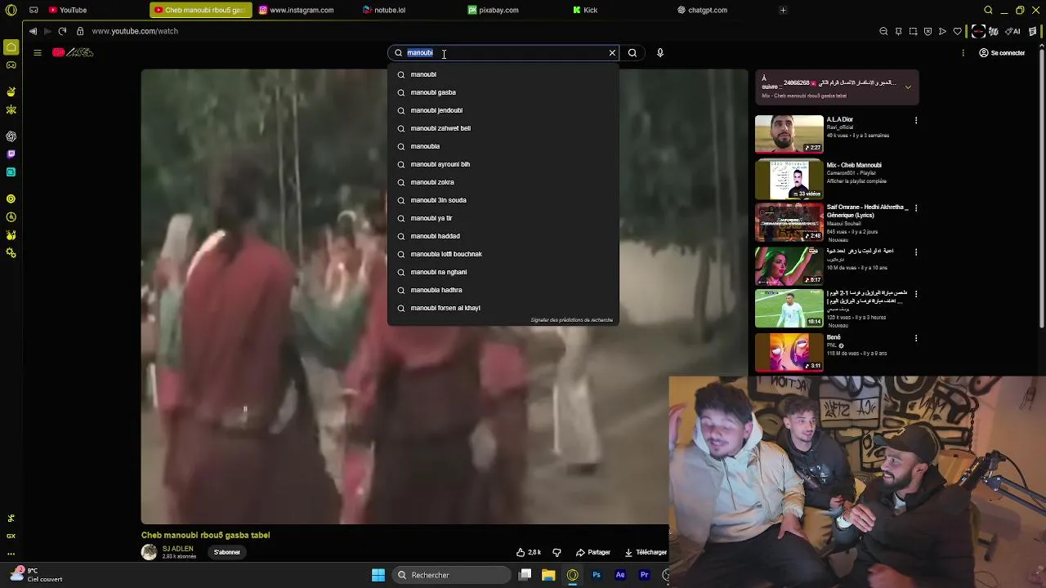Image resolution: width=1046 pixels, height=588 pixels.
Task: Focus the YouTube search input field
Action: coord(503,53)
